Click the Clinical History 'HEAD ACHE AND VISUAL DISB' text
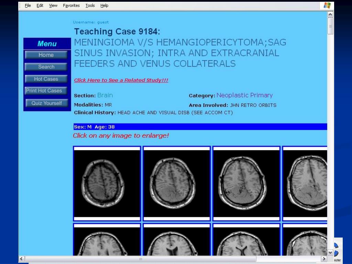Viewport: 352px width, 264px height. 154,112
